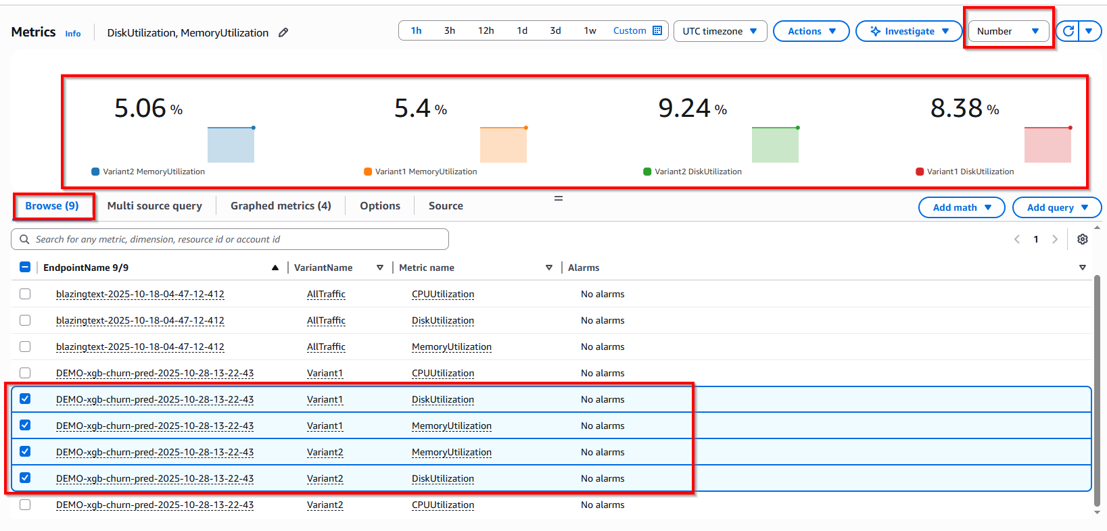
Task: Expand the UTC timezone dropdown
Action: coord(720,31)
